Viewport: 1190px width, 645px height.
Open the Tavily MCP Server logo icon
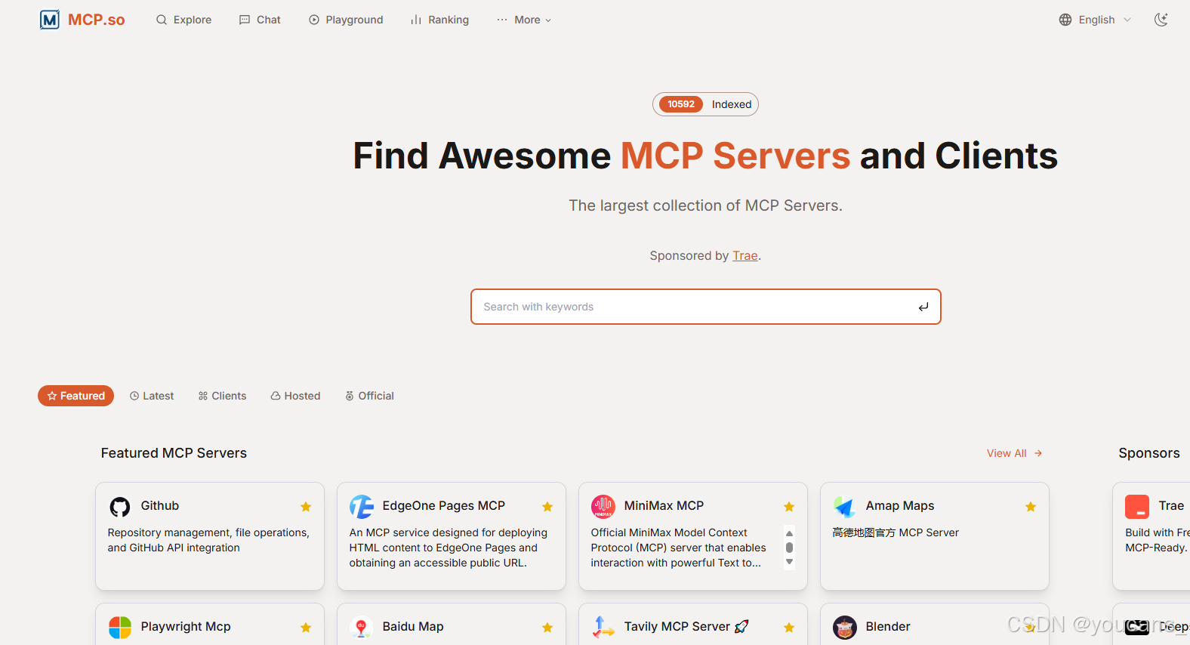[x=603, y=628]
